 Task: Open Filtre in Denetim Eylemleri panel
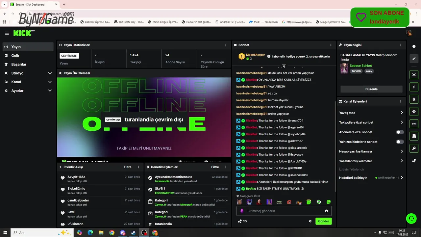(215, 167)
